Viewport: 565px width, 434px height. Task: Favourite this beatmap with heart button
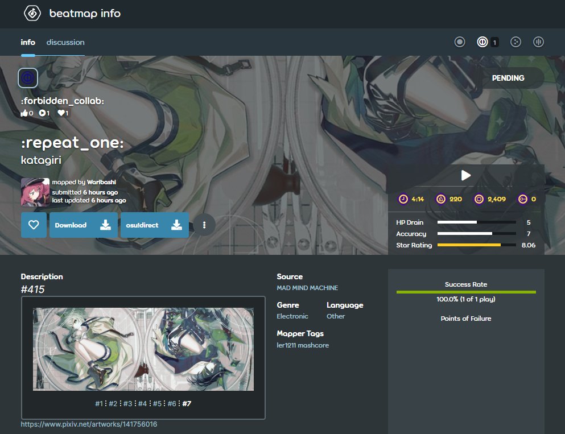pos(34,225)
